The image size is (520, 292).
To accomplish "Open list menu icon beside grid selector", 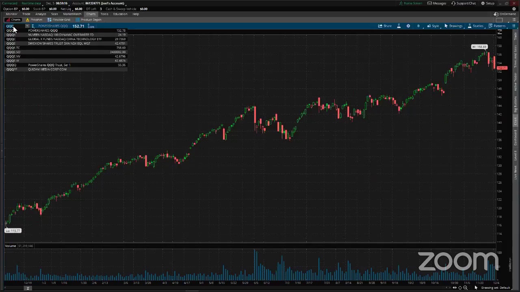I will (x=513, y=20).
